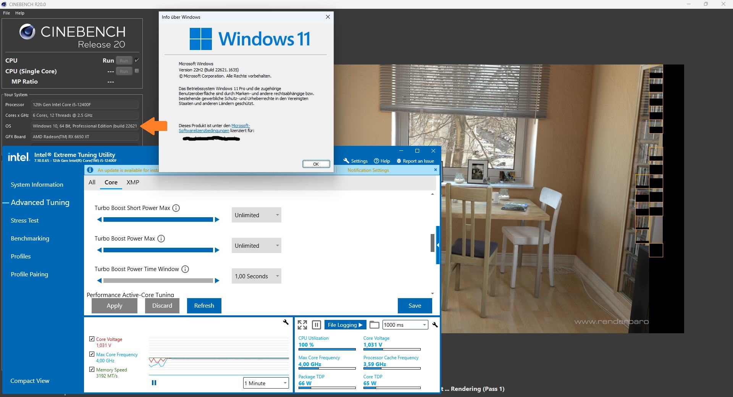The height and width of the screenshot is (397, 733).
Task: Open Cinebench Help menu
Action: [x=20, y=13]
